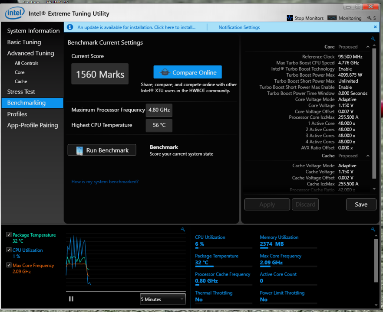Click the Intel logo in the title bar
This screenshot has width=383, height=312.
coord(15,13)
